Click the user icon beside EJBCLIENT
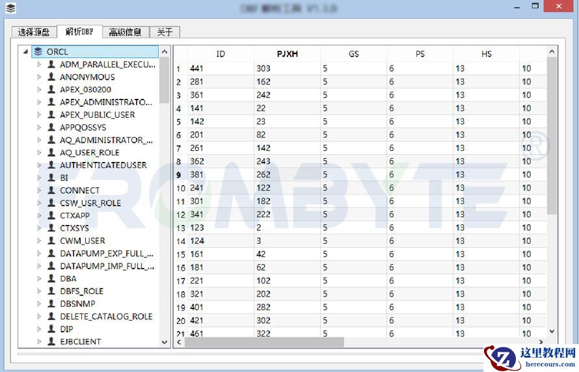Viewport: 579px width, 372px height. pyautogui.click(x=51, y=341)
